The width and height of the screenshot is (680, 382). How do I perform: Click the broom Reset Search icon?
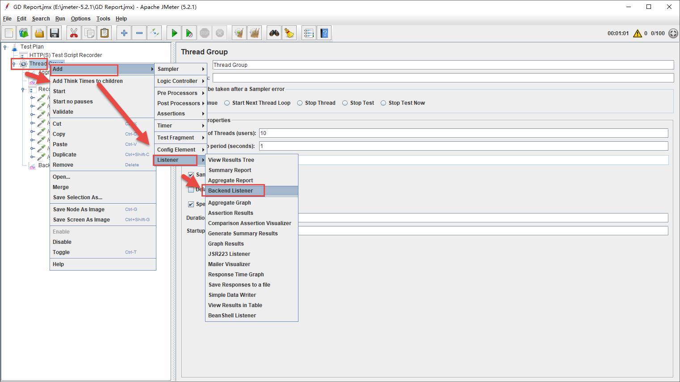[290, 33]
